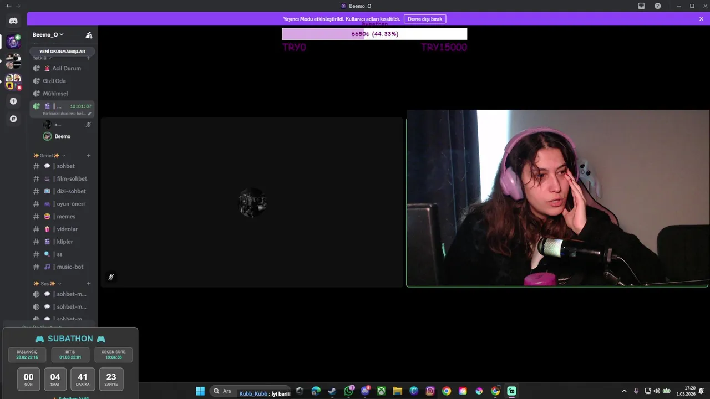The height and width of the screenshot is (399, 710).
Task: Edit channel status pencil icon
Action: tap(89, 114)
